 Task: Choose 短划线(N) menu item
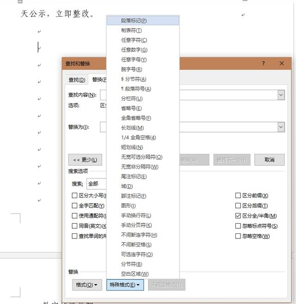[x=143, y=147]
